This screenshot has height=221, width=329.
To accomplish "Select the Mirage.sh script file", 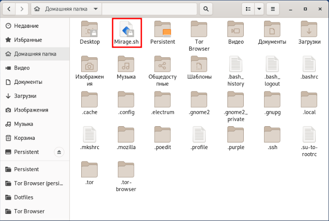I will (126, 30).
